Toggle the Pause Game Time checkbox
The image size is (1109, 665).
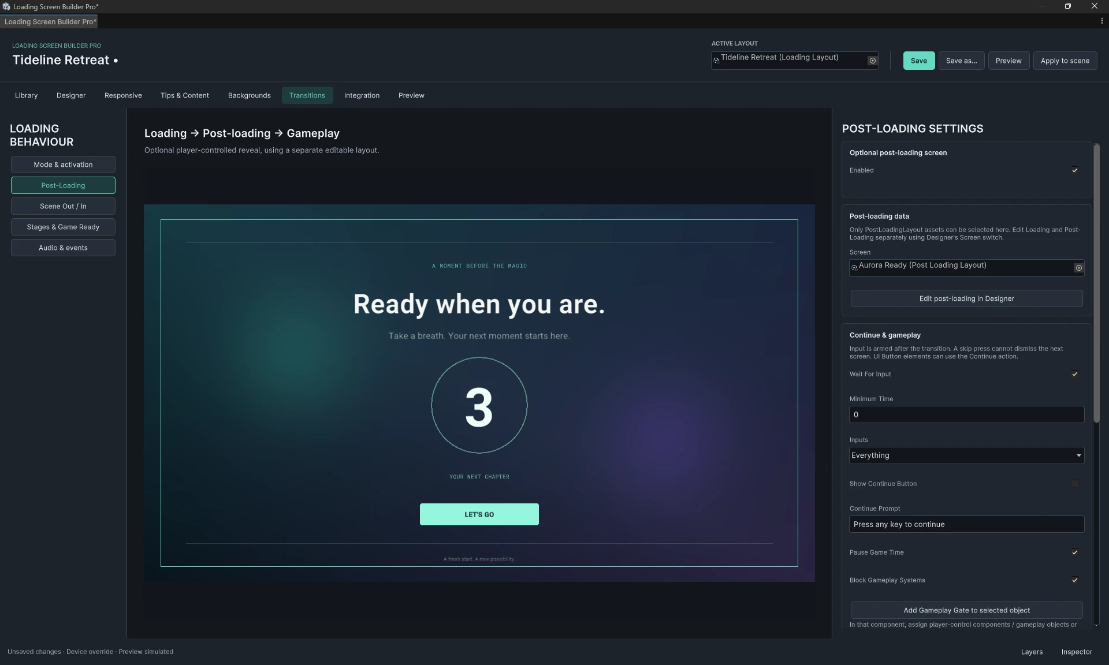click(1074, 552)
